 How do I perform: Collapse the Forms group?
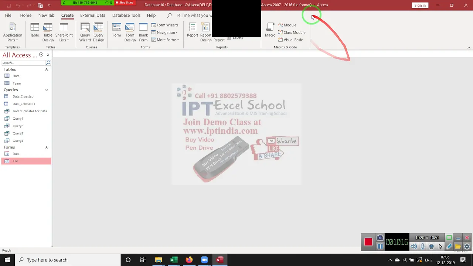pyautogui.click(x=46, y=147)
